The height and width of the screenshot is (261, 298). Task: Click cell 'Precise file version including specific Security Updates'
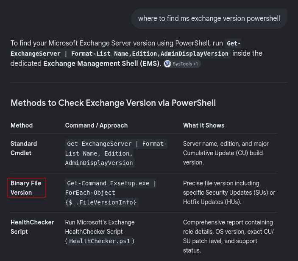[x=229, y=193]
